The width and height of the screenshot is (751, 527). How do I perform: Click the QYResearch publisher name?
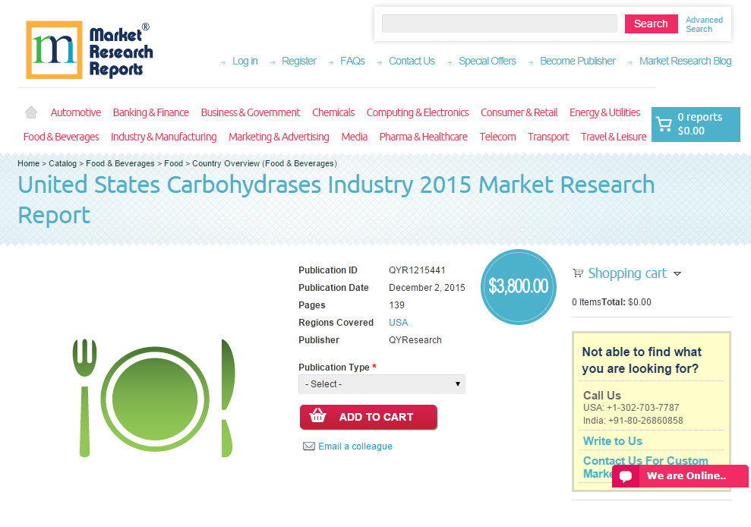[x=415, y=340]
